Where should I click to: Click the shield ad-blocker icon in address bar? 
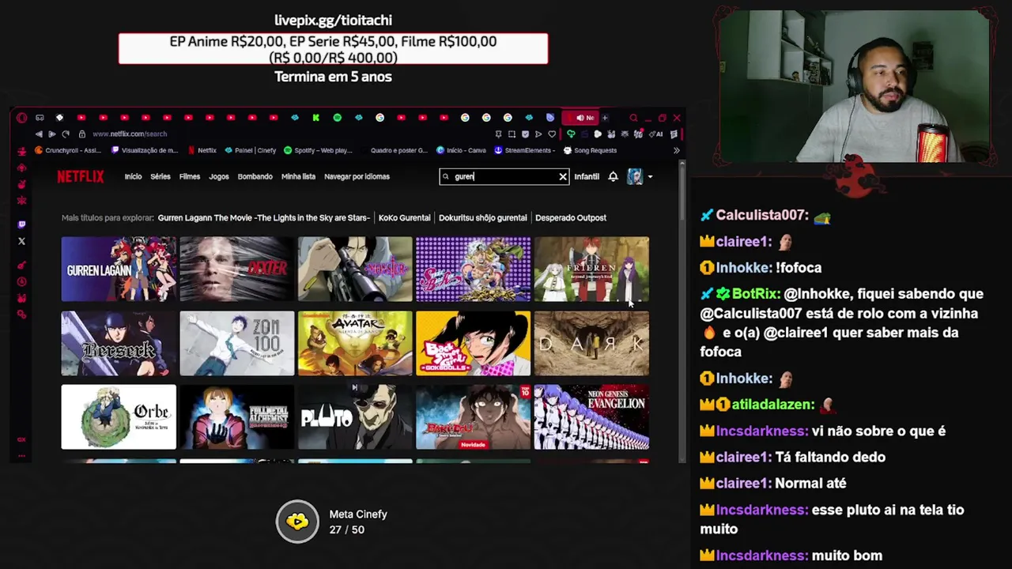(526, 134)
